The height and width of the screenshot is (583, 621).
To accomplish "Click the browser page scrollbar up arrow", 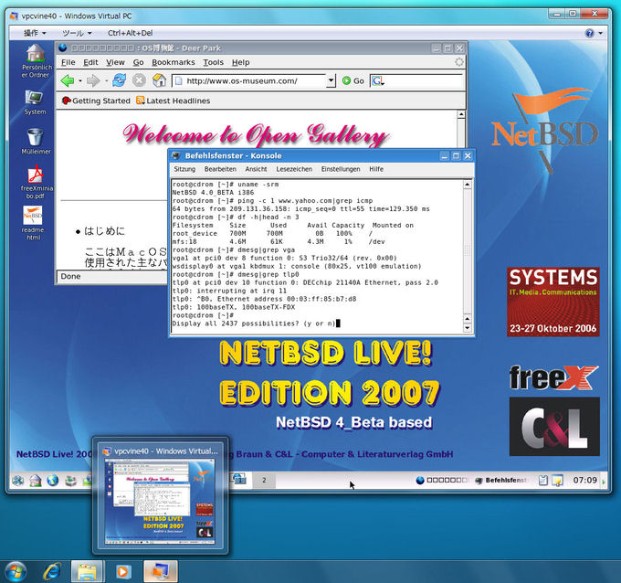I will coord(460,114).
